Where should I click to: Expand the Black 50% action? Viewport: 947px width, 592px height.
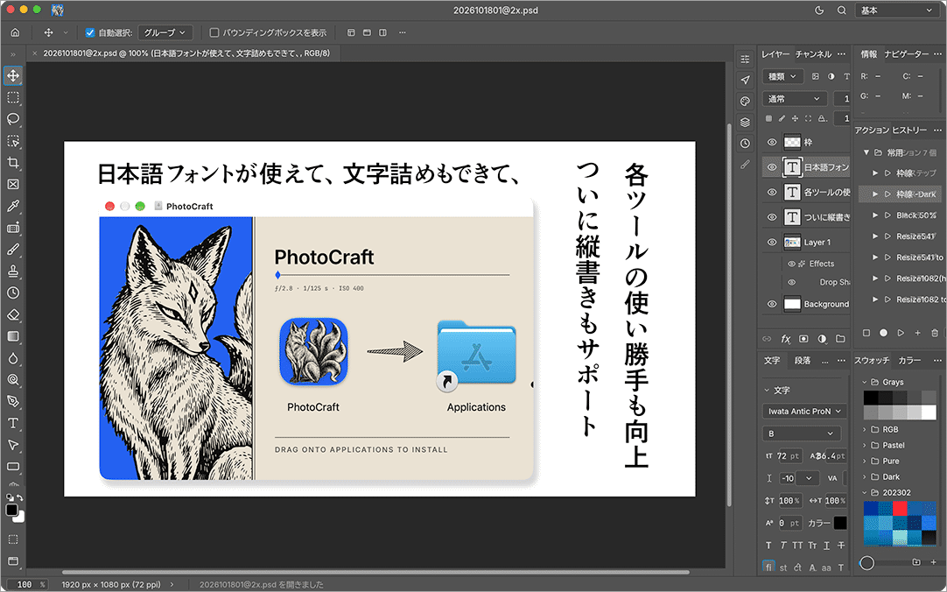(875, 215)
